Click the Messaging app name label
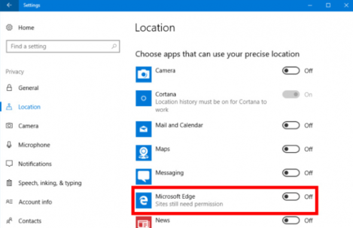 pyautogui.click(x=169, y=172)
